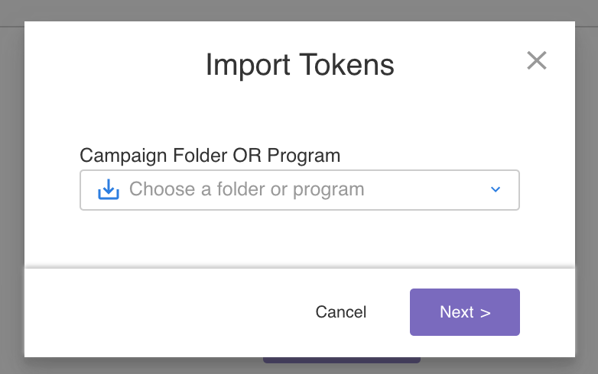Viewport: 598px width, 374px height.
Task: Click the dimmed backdrop above the dialog
Action: (299, 11)
